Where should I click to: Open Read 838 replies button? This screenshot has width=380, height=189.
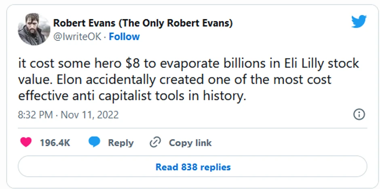point(193,166)
